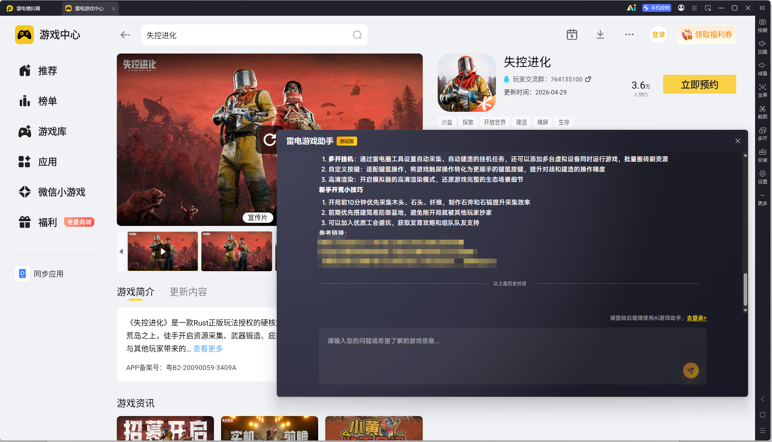Click the assistant scrollbar up arrow

click(745, 155)
